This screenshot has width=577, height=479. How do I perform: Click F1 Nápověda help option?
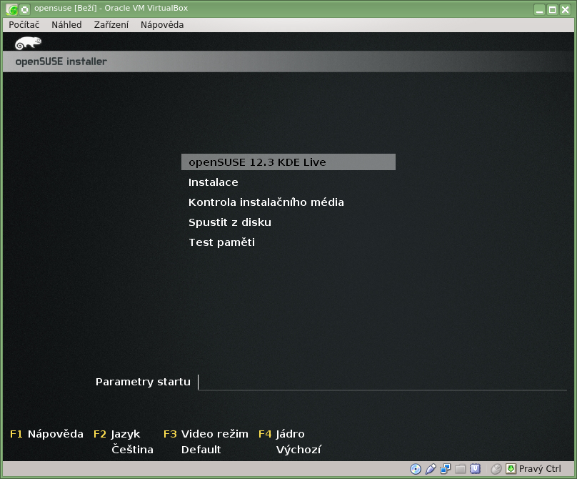46,434
